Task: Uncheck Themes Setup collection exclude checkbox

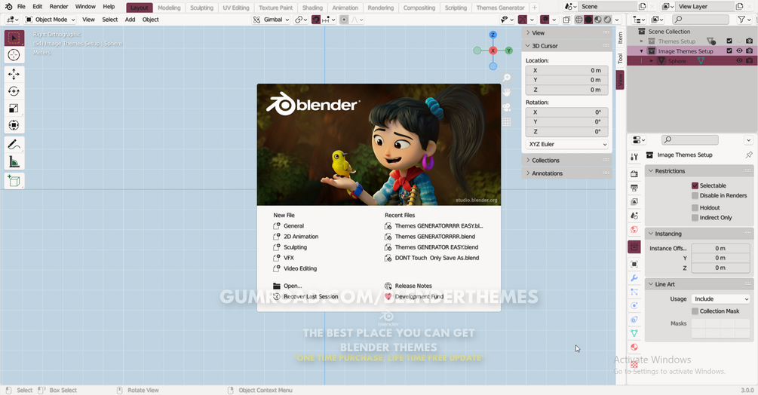Action: point(729,41)
